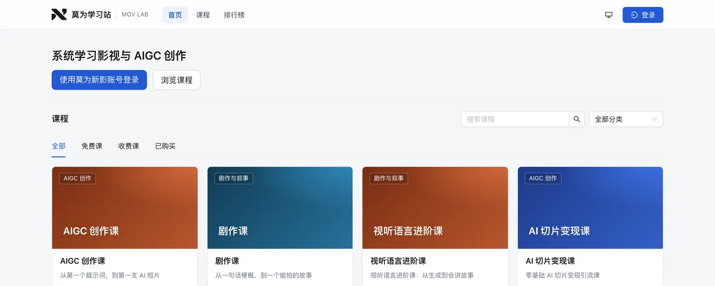Click the text 零基础 AI 切片变现引流课

pos(563,275)
